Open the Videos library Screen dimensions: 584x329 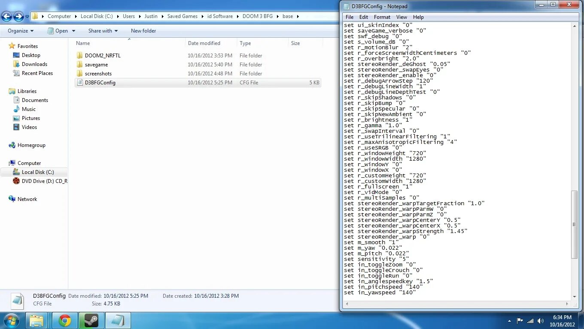(30, 127)
